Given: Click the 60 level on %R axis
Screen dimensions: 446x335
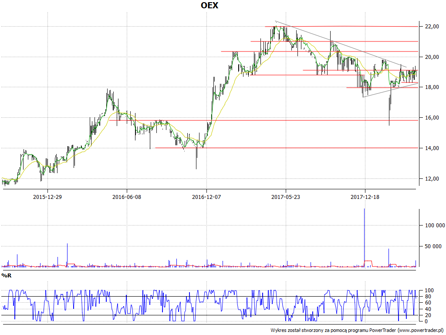Looking at the screenshot, I should click(x=428, y=303).
